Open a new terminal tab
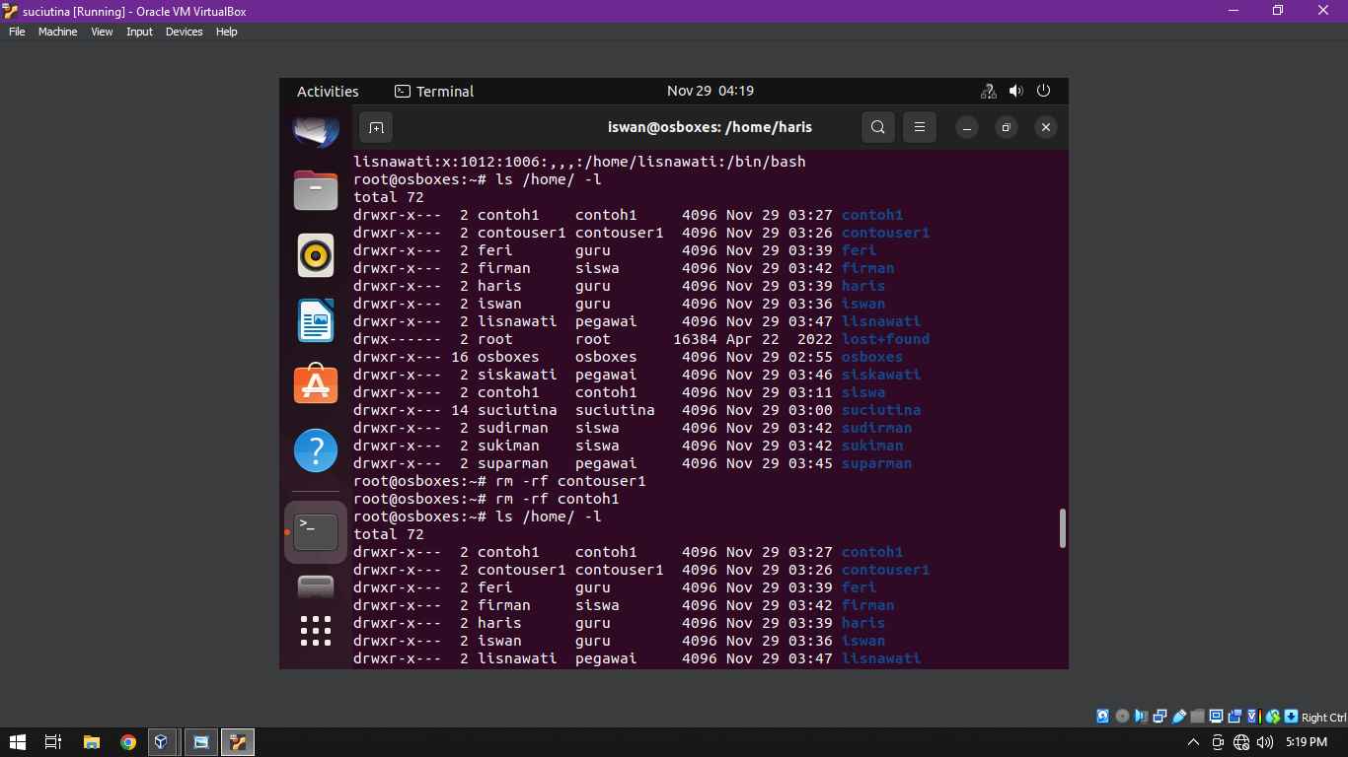1348x757 pixels. tap(376, 127)
